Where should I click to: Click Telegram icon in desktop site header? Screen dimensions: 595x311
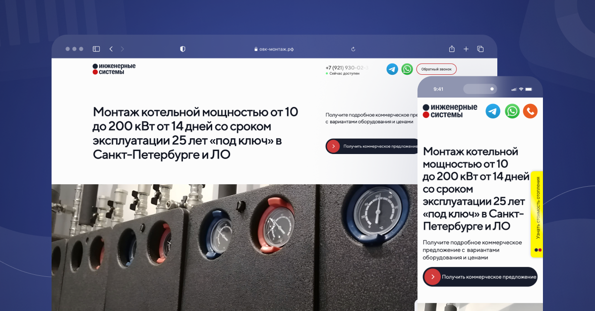(392, 69)
